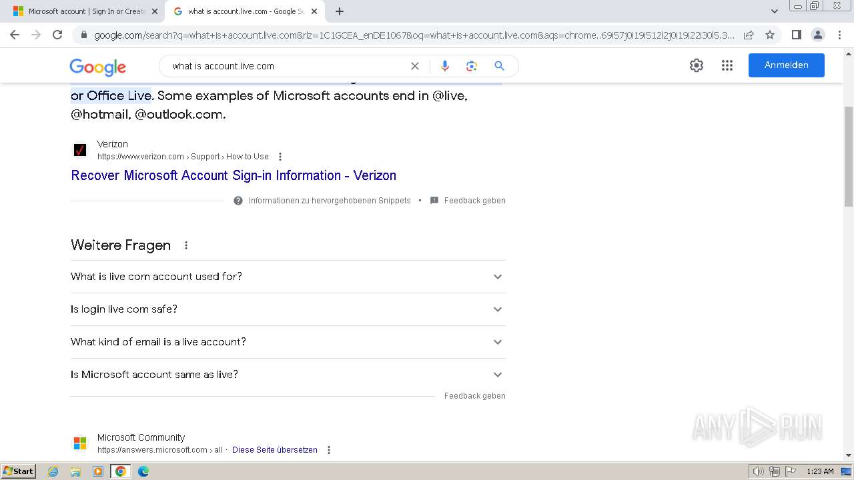Click the Microsoft Community favicon
The image size is (854, 480).
coord(80,443)
